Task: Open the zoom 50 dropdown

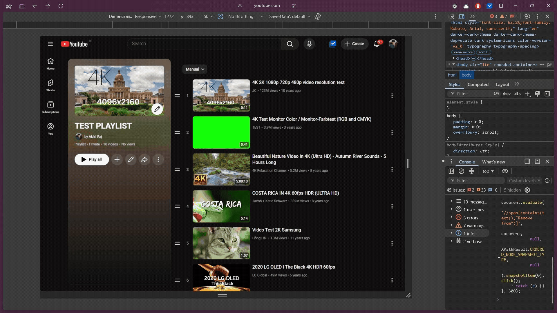Action: pyautogui.click(x=208, y=17)
